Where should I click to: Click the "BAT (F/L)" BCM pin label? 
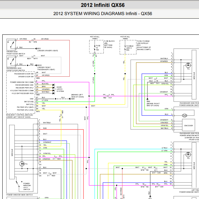[30, 105]
